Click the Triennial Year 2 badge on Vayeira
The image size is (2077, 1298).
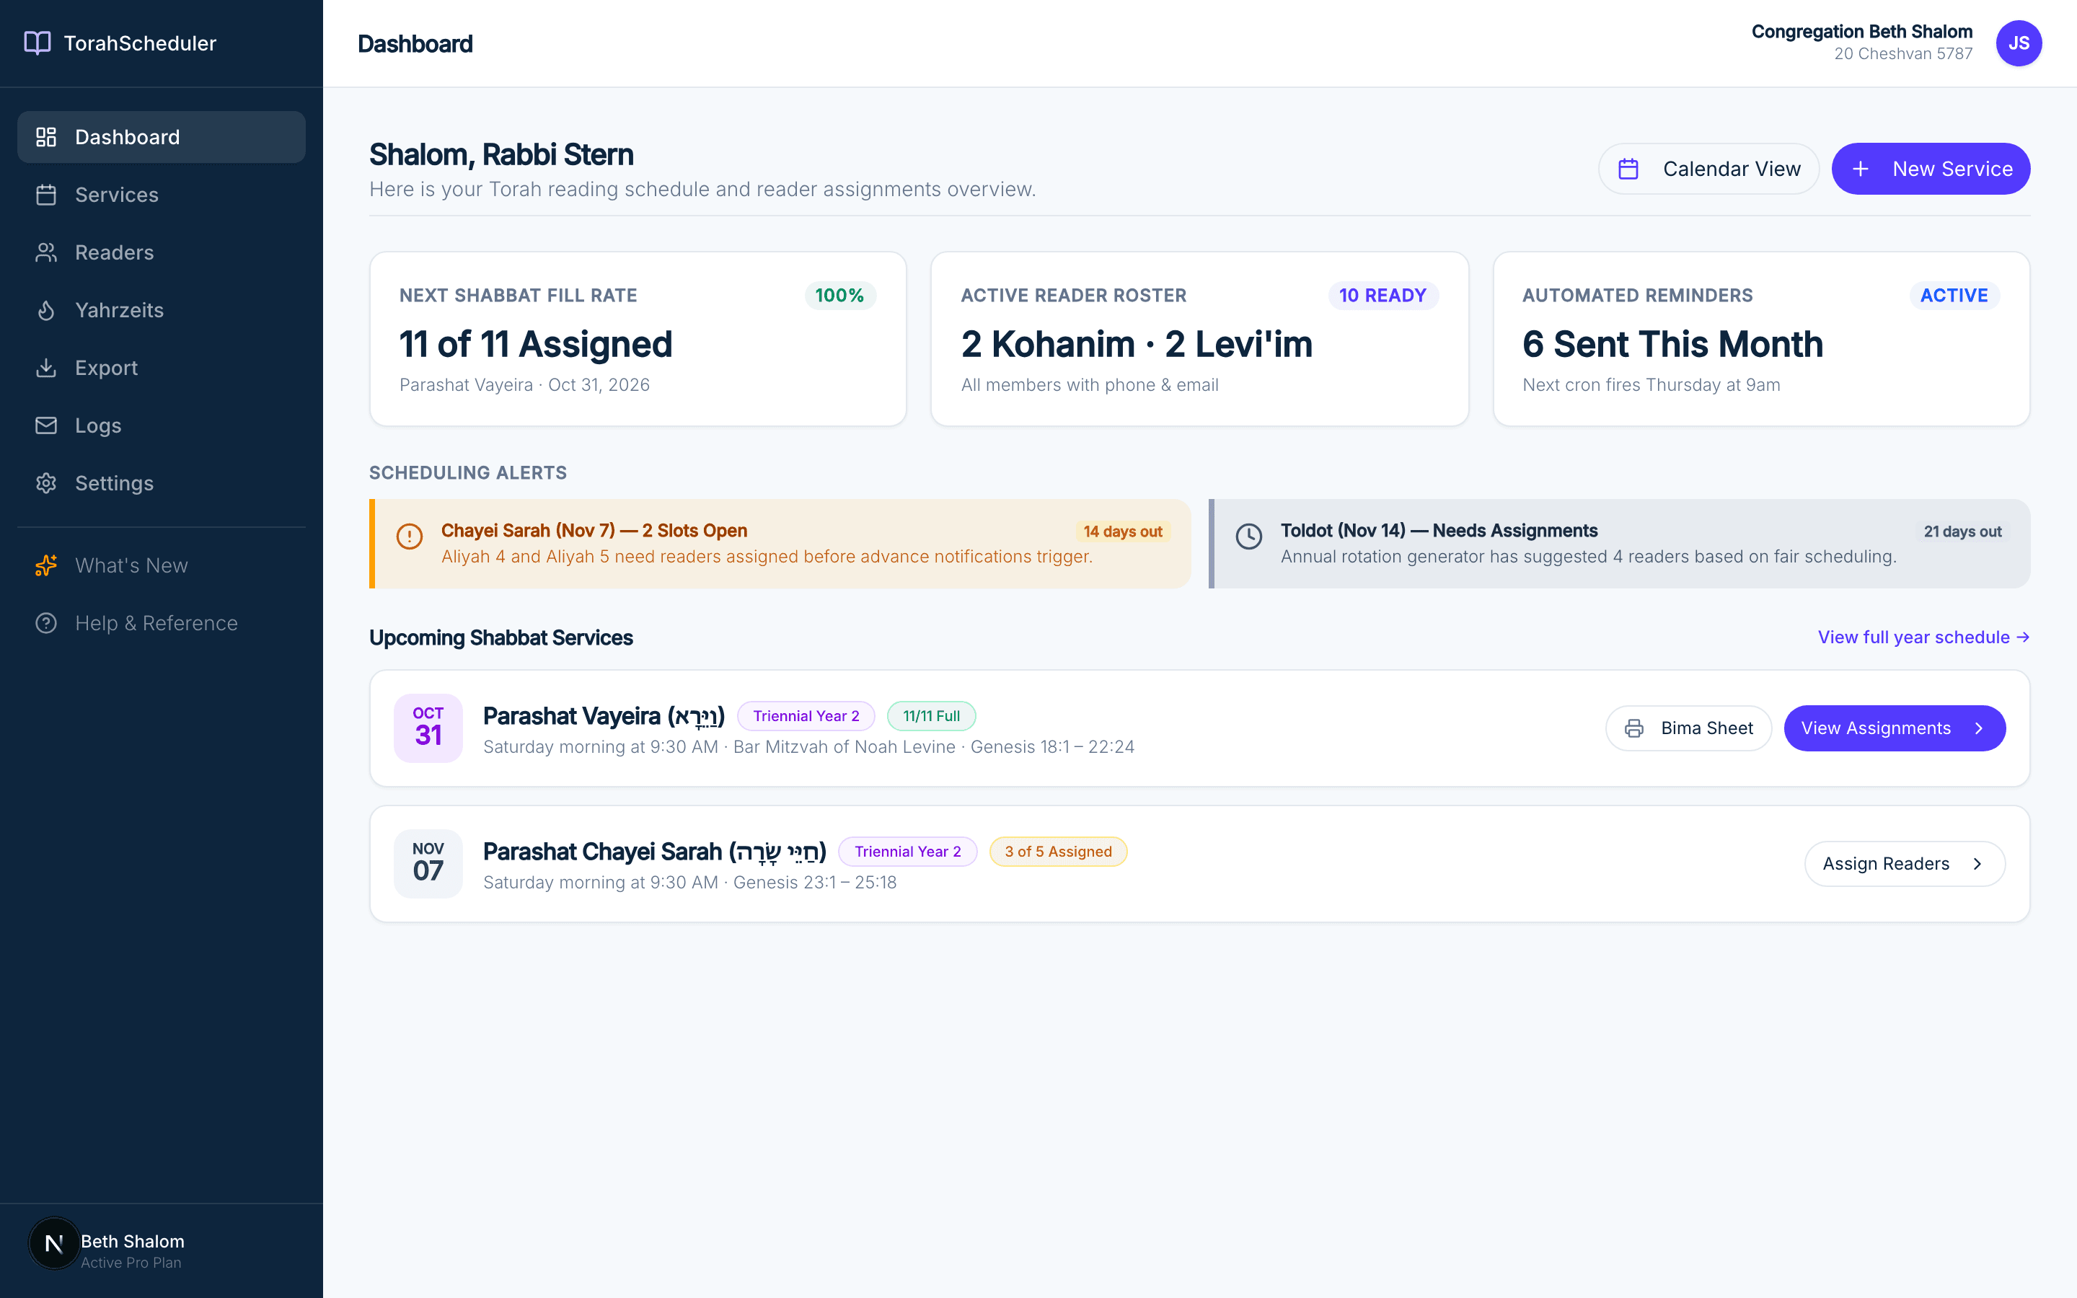[806, 716]
